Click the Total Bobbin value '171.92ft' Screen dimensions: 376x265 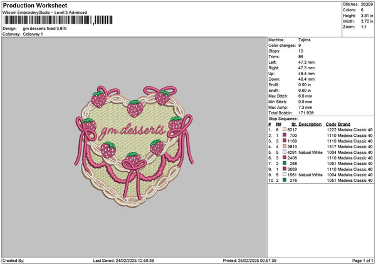coord(306,113)
